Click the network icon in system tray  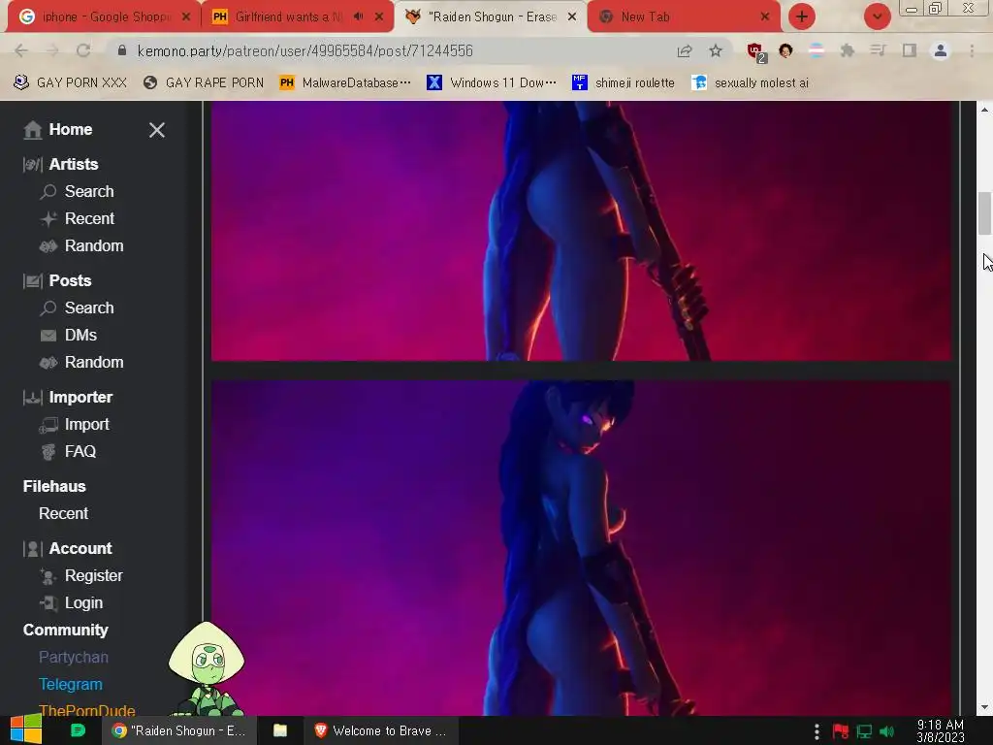(x=864, y=731)
